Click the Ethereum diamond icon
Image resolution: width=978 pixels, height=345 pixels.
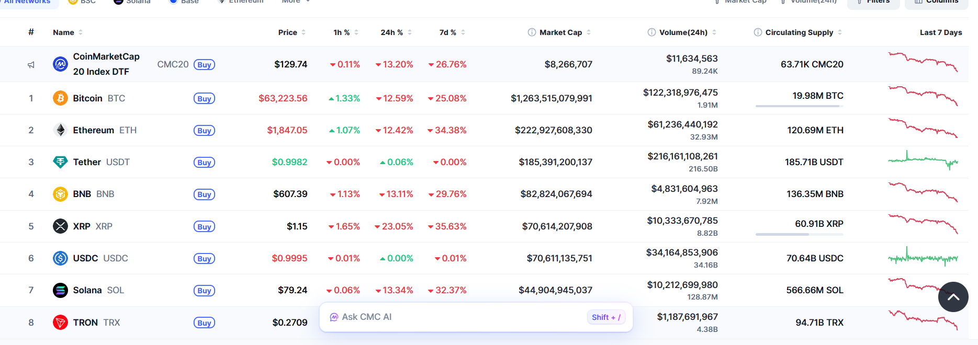[x=60, y=130]
